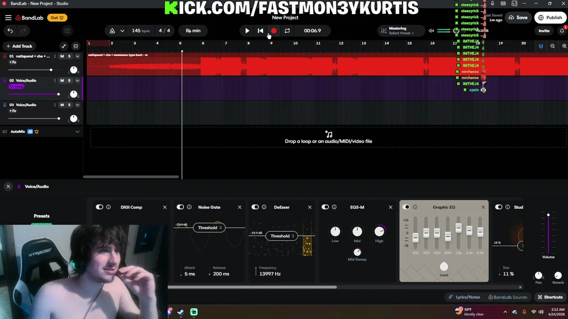
Task: Play the project
Action: pos(247,31)
